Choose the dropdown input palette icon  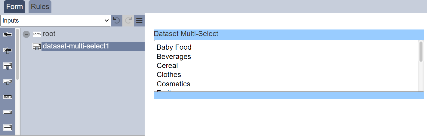click(x=8, y=112)
